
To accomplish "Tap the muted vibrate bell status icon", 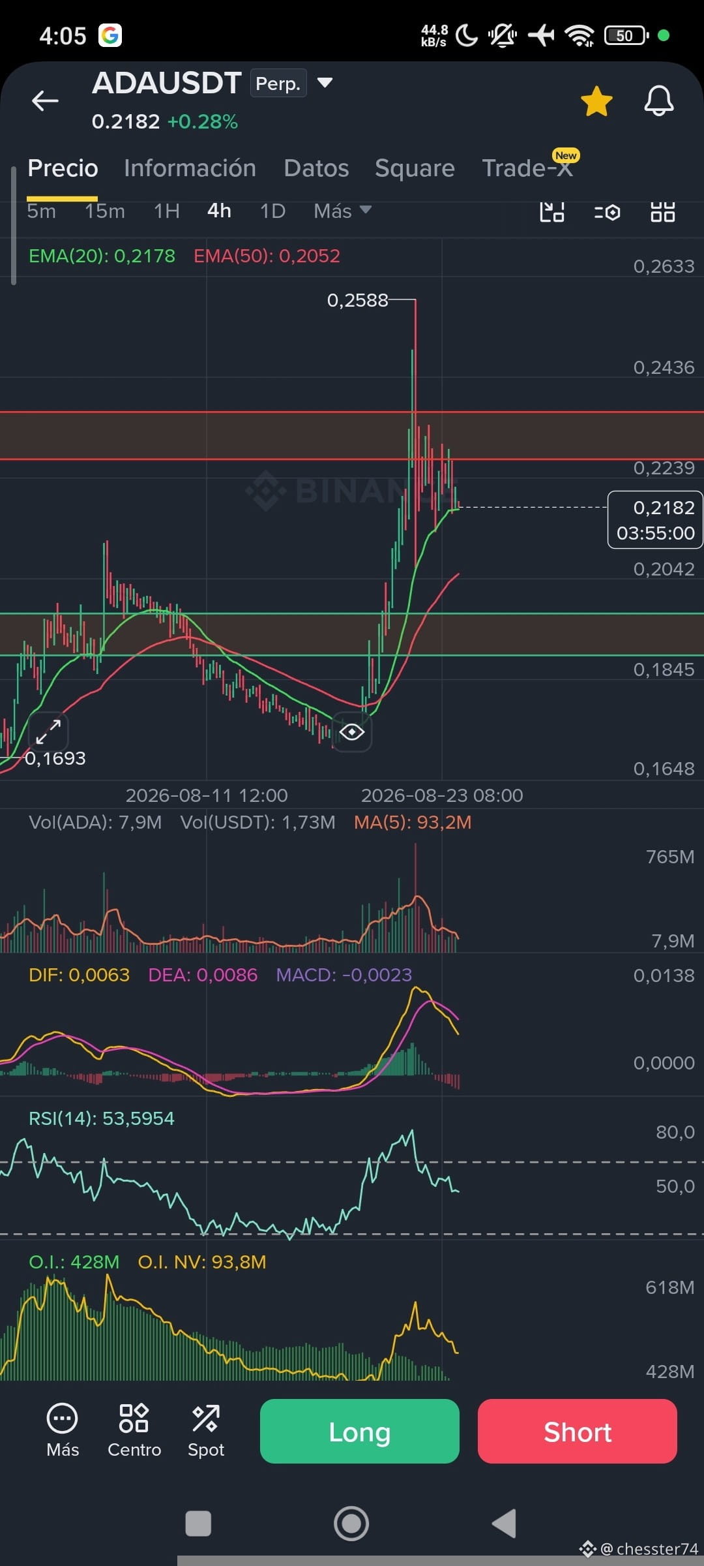I will (x=503, y=35).
